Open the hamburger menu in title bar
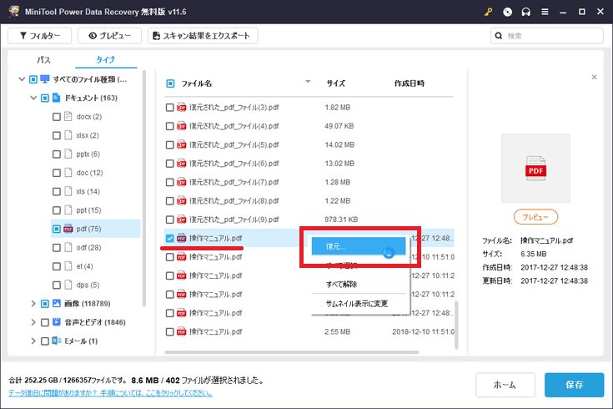 click(546, 13)
